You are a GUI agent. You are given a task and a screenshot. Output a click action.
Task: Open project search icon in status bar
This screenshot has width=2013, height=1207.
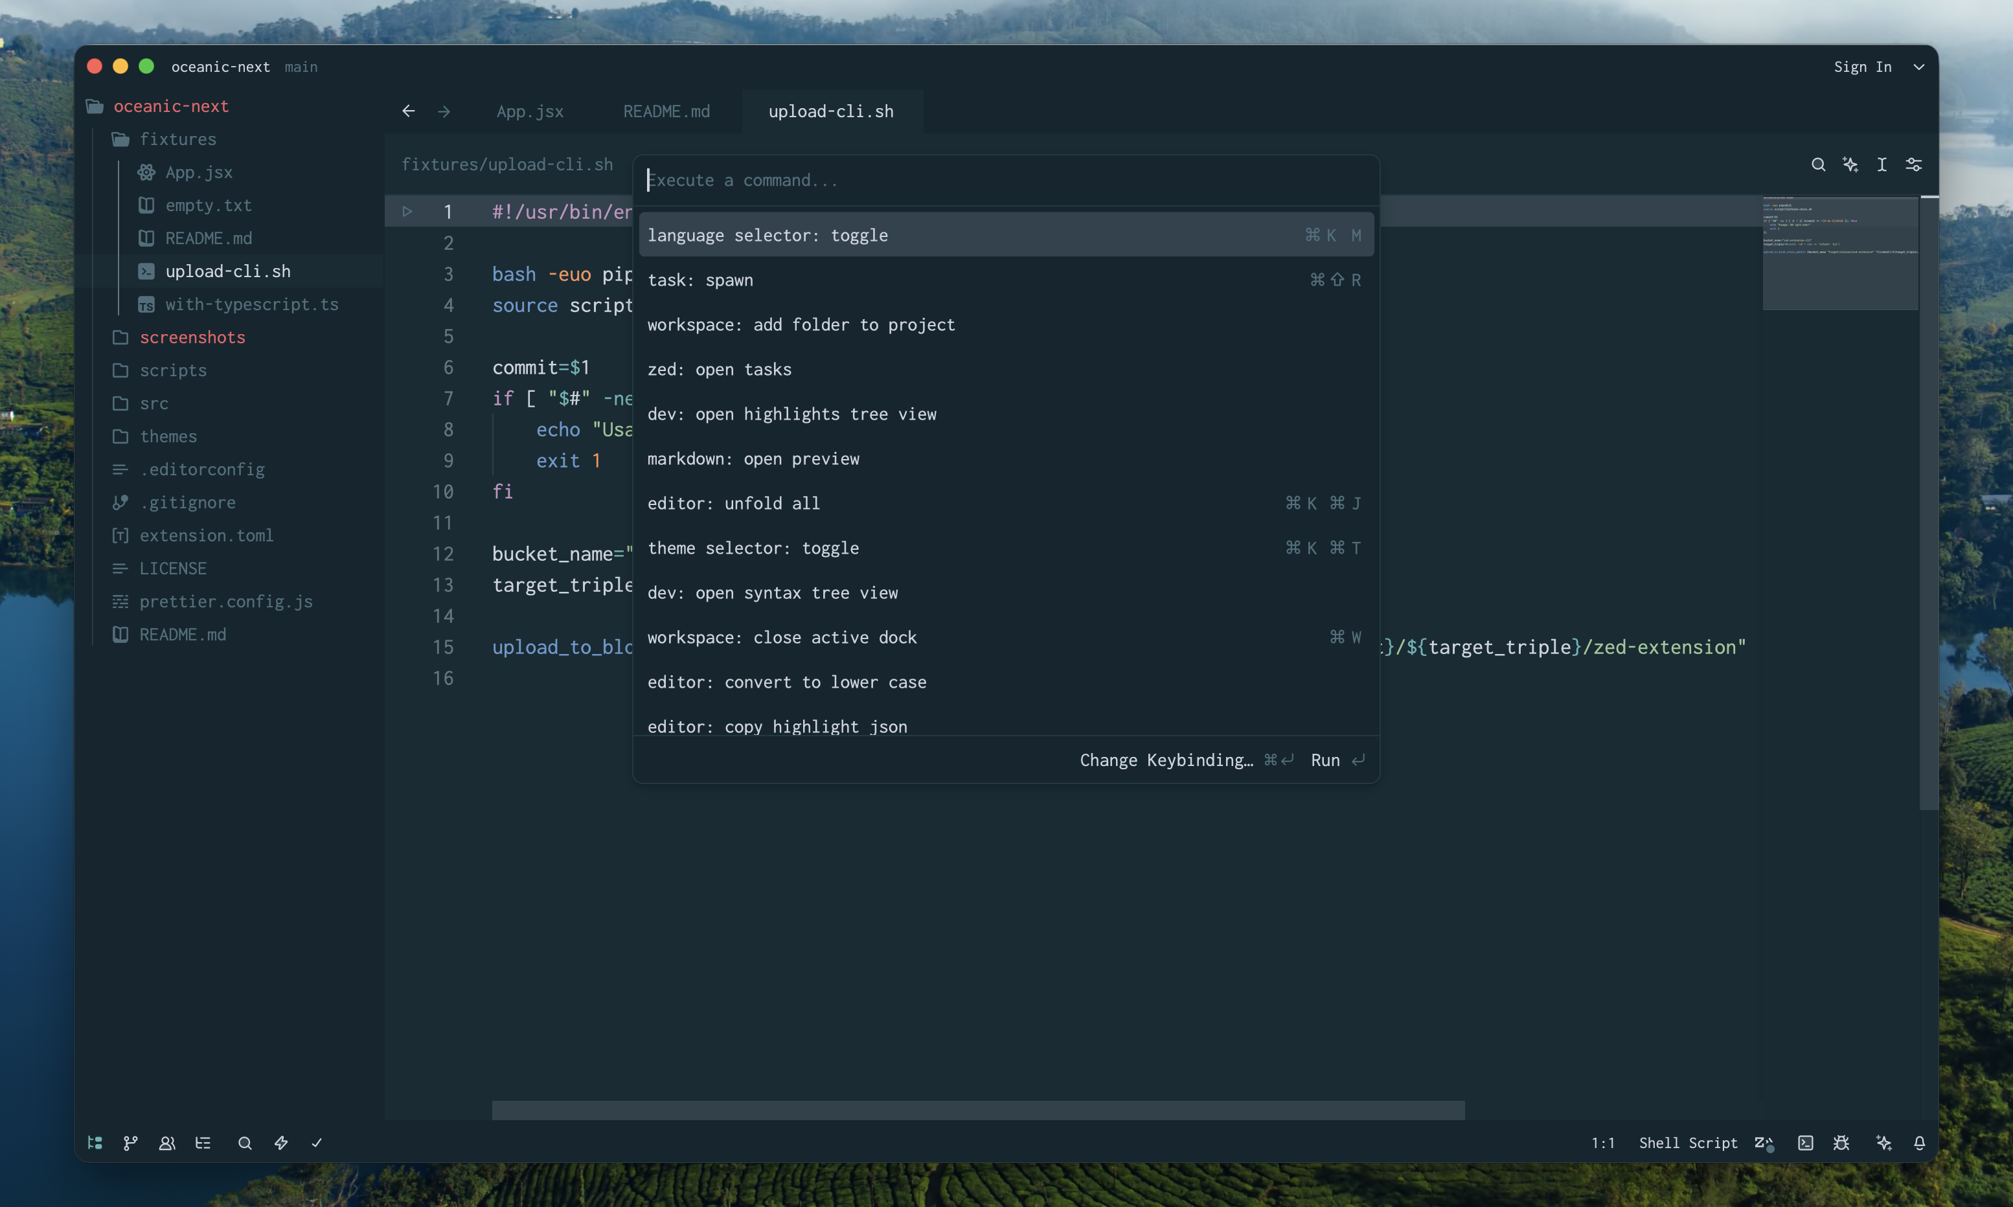[x=245, y=1143]
